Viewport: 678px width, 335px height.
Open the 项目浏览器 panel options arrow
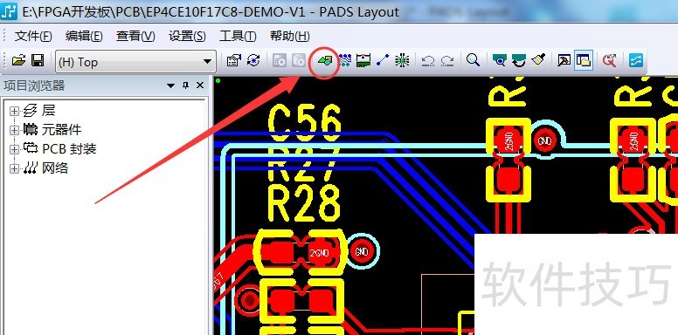(170, 85)
